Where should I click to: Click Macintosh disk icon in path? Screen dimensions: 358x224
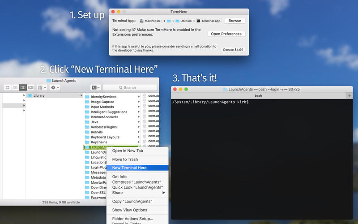141,21
